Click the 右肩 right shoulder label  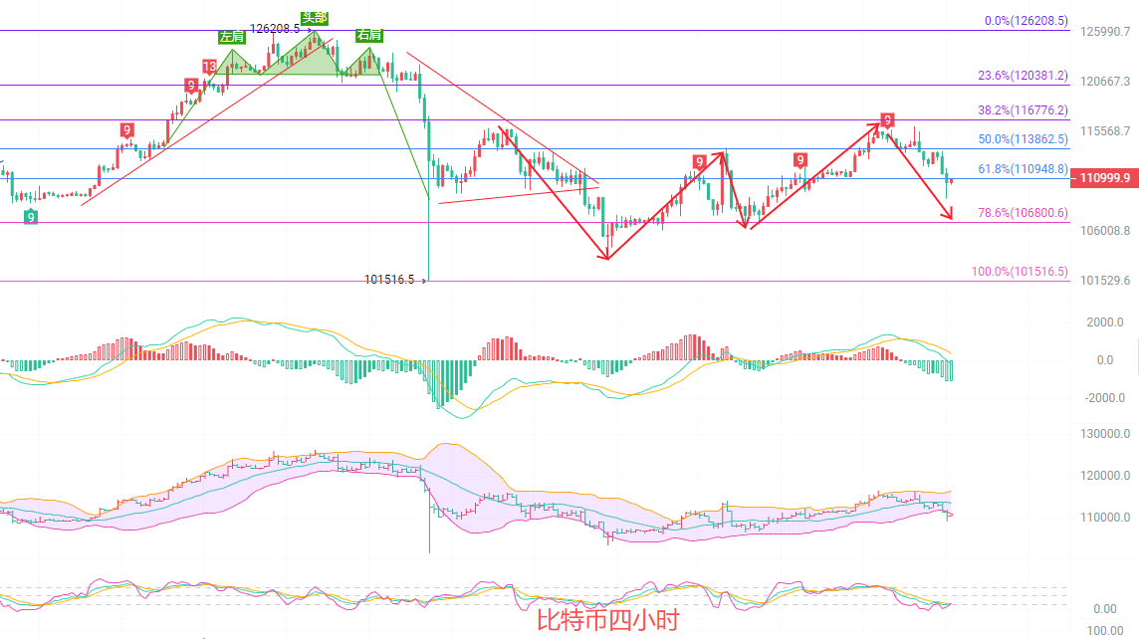(368, 35)
